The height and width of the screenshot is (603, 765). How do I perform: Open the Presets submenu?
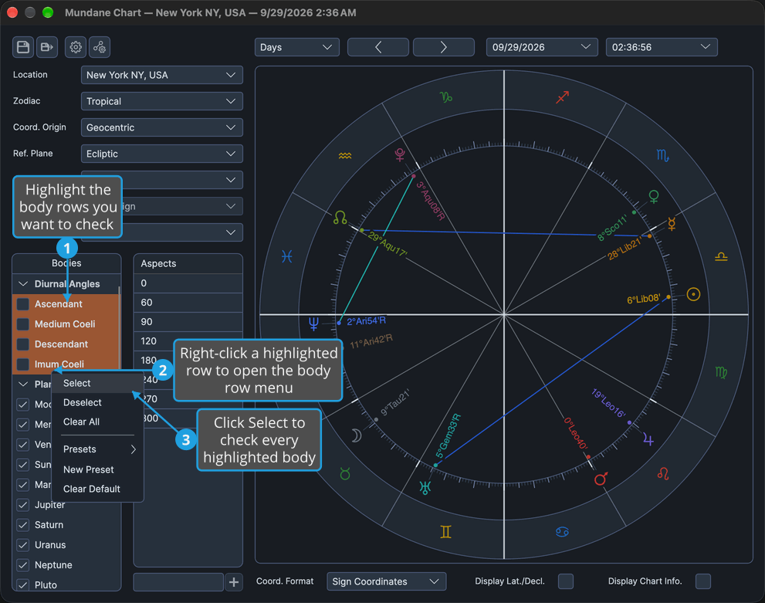[x=97, y=449]
